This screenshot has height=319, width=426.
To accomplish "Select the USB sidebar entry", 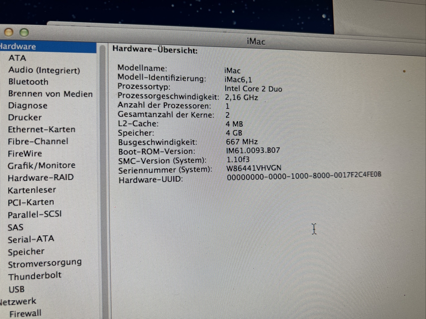I will pos(17,289).
